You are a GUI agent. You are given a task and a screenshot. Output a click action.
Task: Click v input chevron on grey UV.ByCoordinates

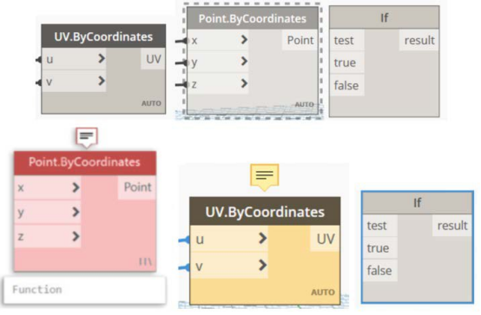point(102,81)
